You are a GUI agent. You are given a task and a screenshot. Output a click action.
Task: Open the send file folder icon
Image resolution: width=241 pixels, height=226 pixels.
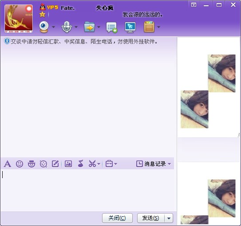point(90,27)
